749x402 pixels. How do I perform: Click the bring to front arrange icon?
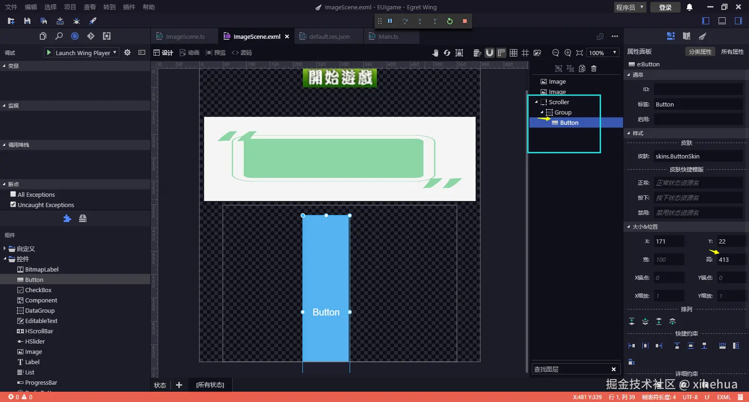coord(632,321)
